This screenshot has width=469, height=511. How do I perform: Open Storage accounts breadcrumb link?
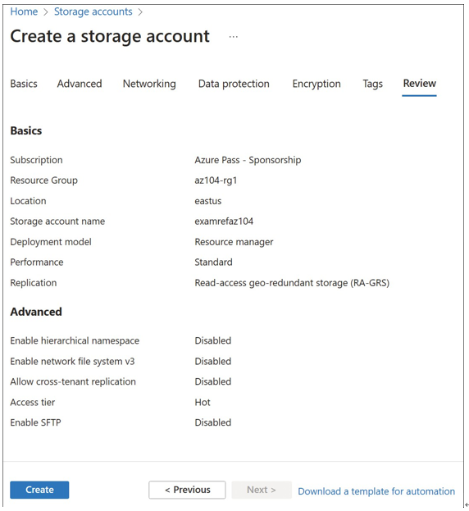[93, 11]
